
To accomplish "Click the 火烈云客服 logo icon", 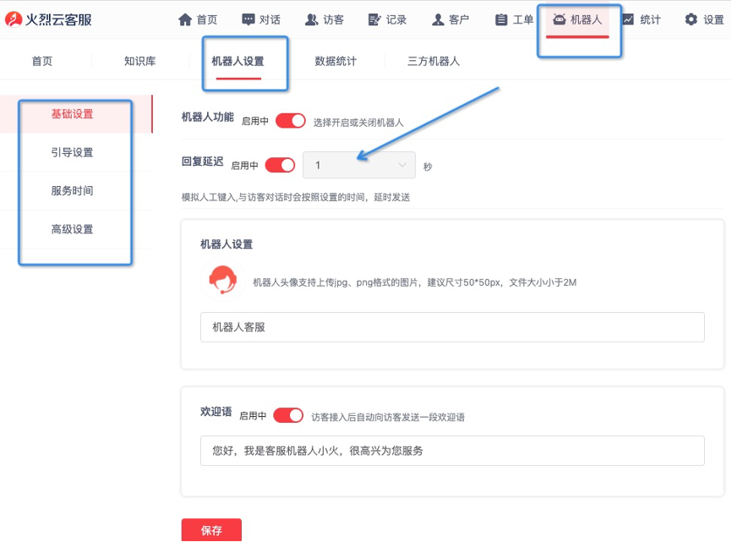I will (13, 19).
